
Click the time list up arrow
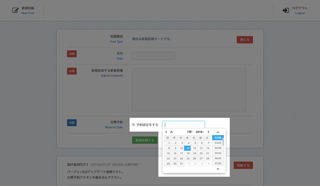pyautogui.click(x=218, y=132)
